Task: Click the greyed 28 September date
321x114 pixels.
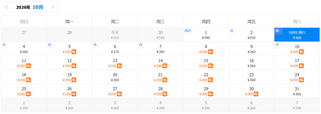Action: [x=69, y=35]
